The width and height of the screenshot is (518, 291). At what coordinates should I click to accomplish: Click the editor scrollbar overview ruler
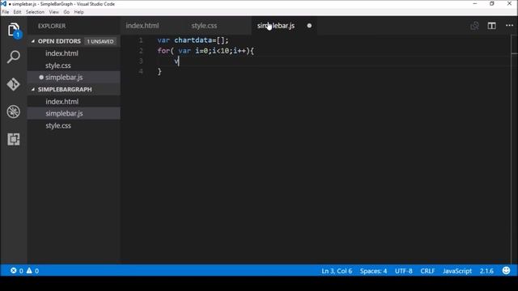[514, 149]
